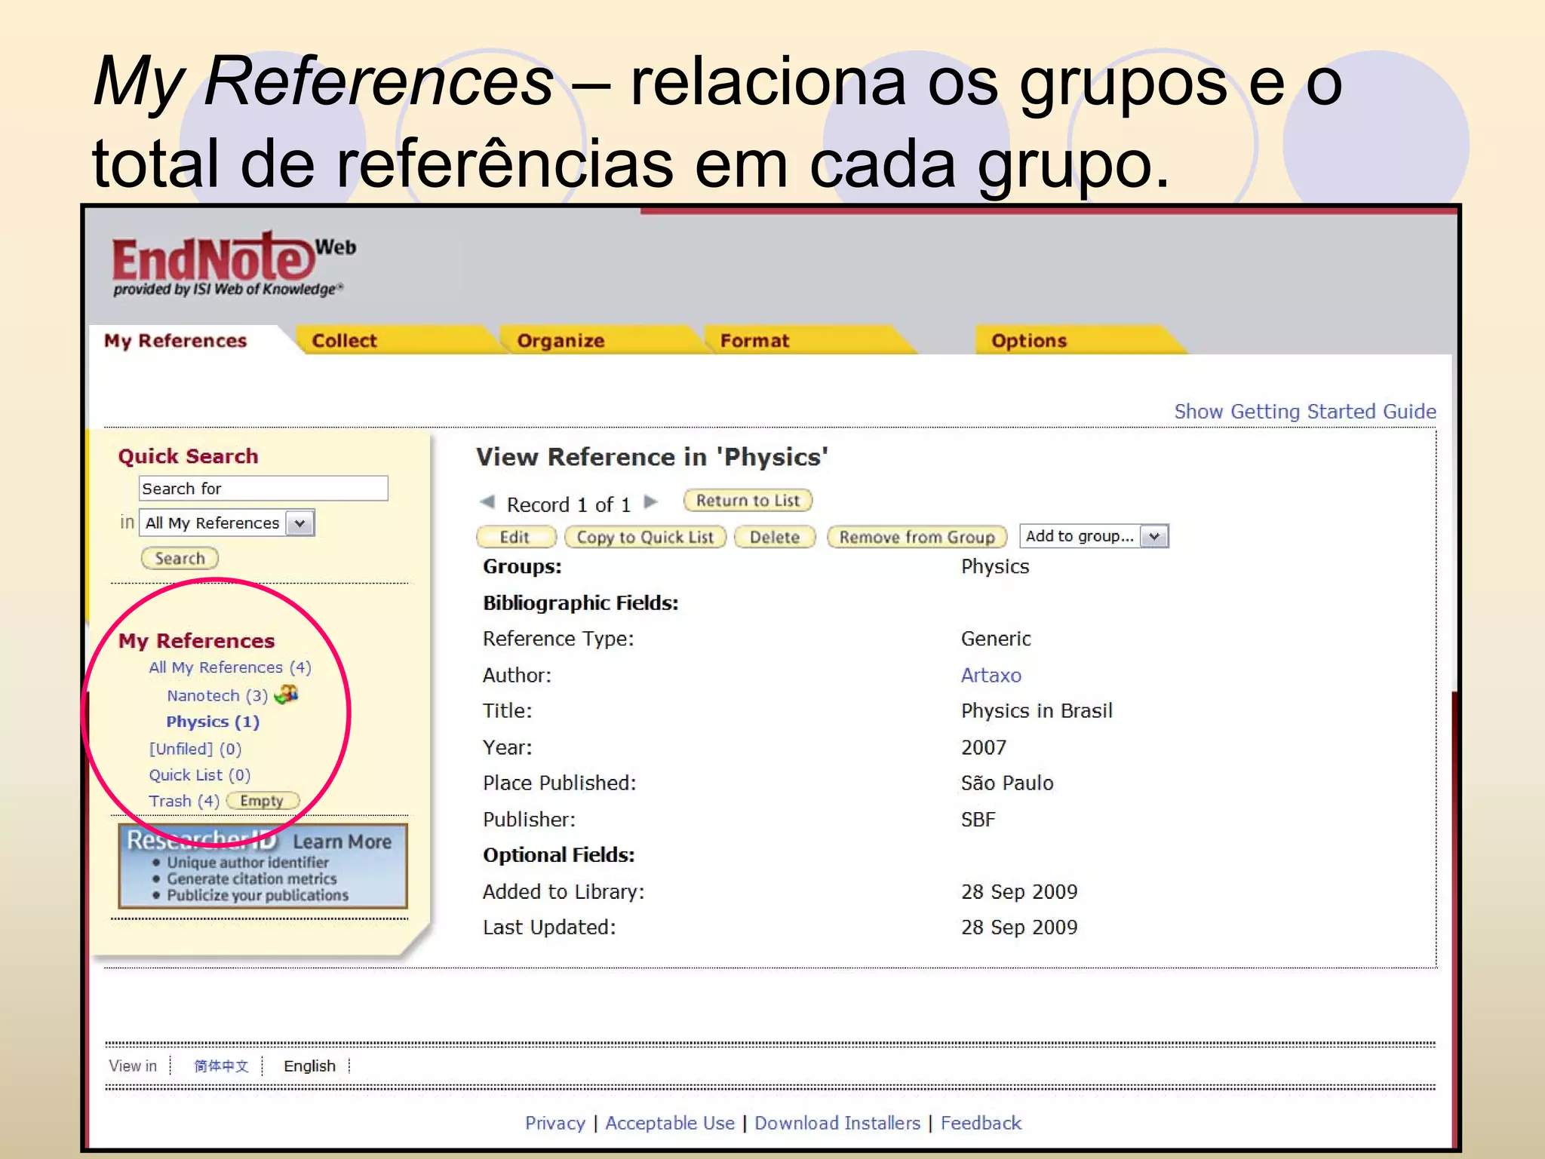This screenshot has height=1159, width=1545.
Task: Open the Options tab
Action: tap(1029, 341)
